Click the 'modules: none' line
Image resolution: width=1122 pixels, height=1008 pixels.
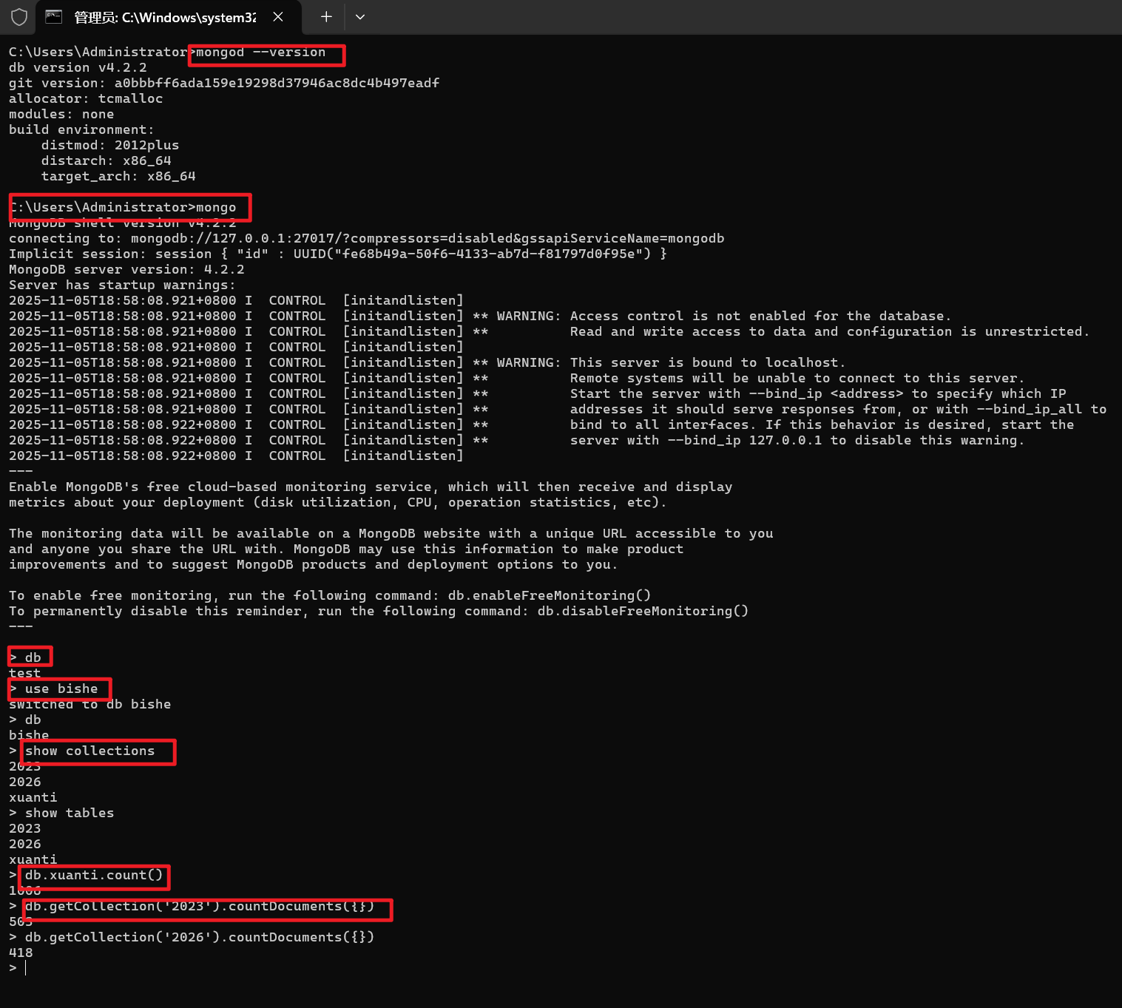point(61,114)
